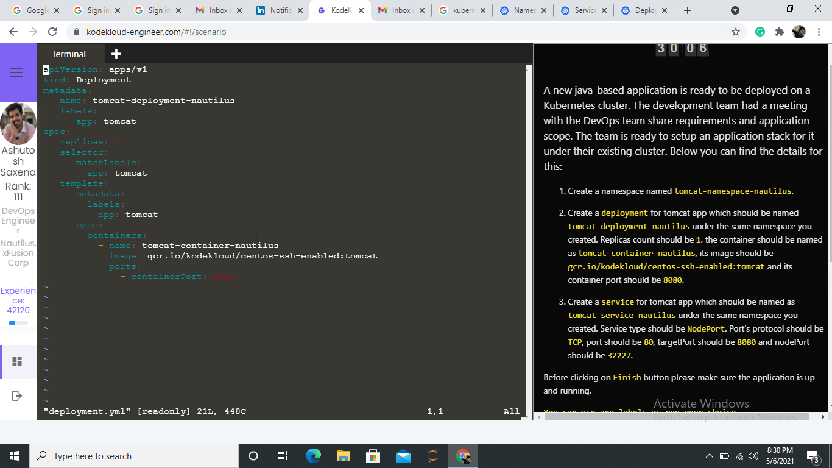This screenshot has height=468, width=832.
Task: Add a new terminal with plus icon
Action: [116, 54]
